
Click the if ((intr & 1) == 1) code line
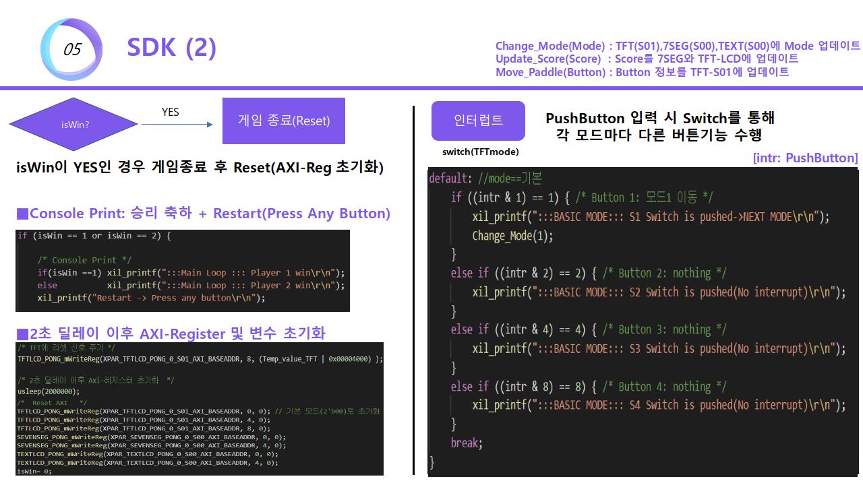click(x=582, y=197)
